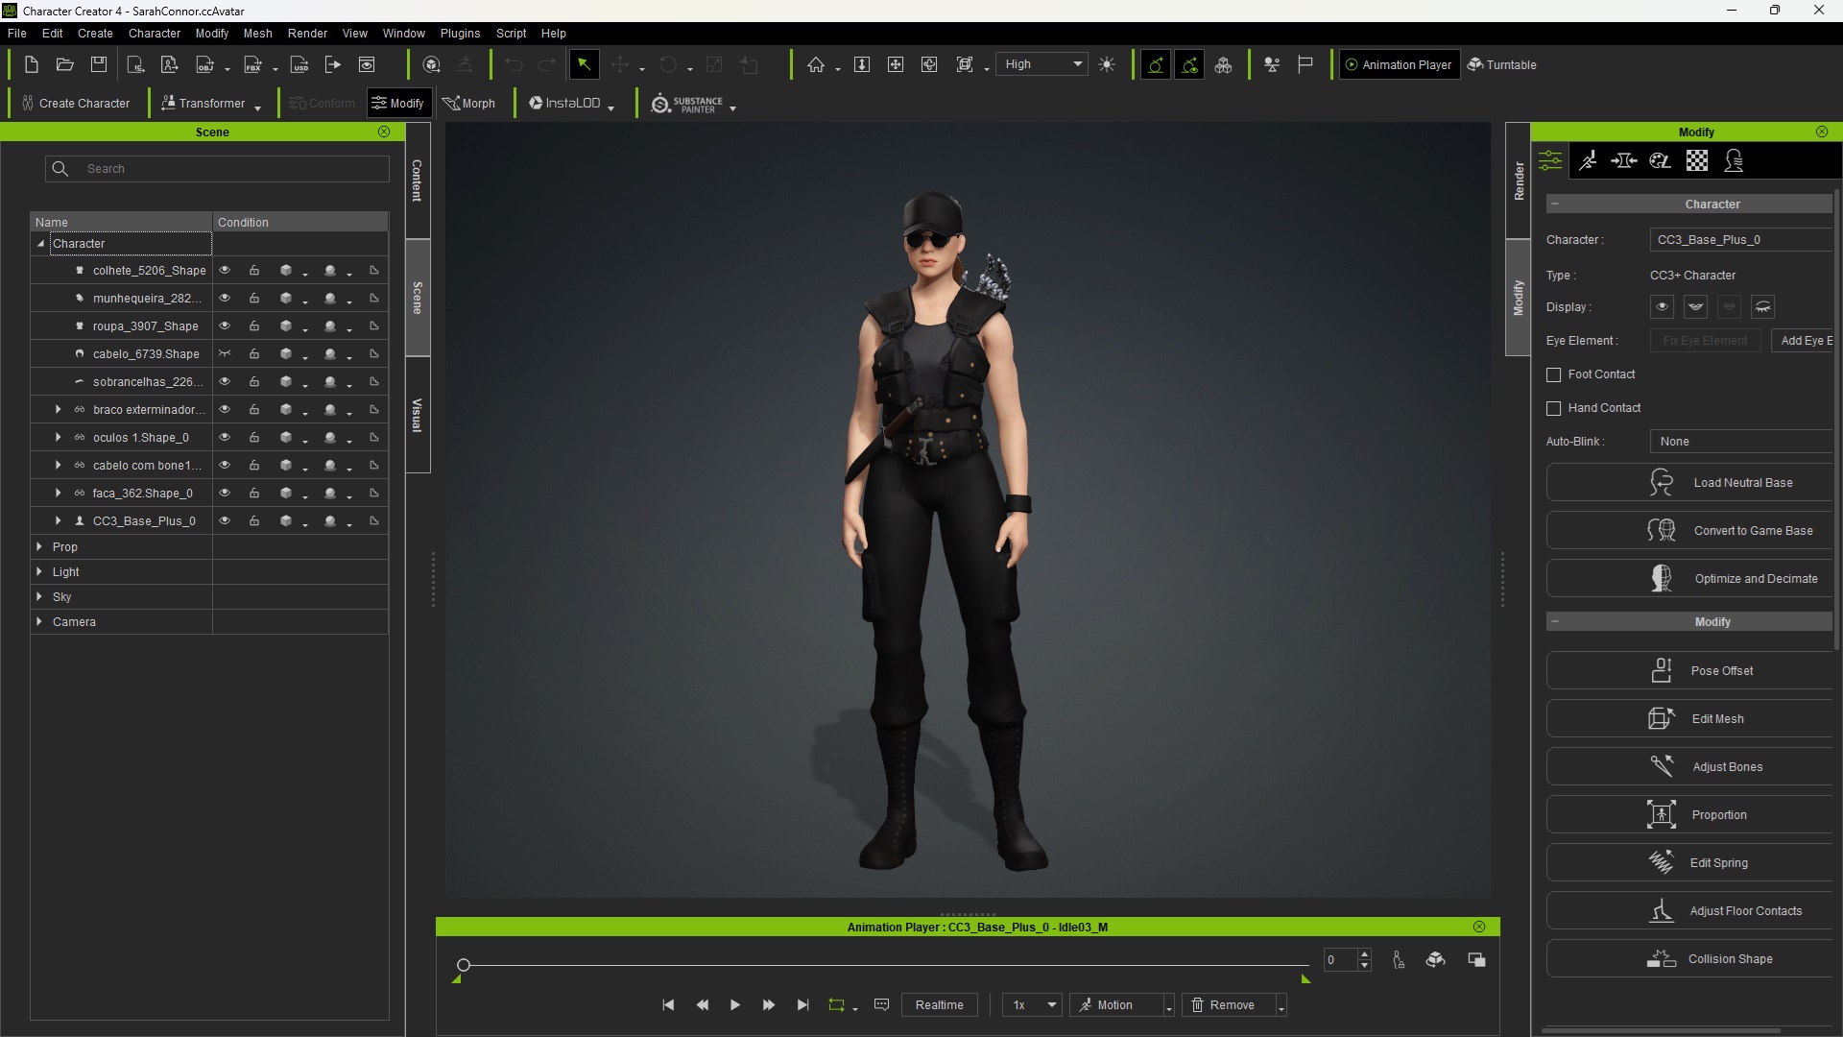This screenshot has width=1843, height=1037.
Task: Open the Motion dropdown arrow
Action: click(1168, 1005)
